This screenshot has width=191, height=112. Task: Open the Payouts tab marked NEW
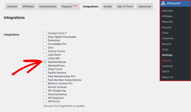click(69, 6)
